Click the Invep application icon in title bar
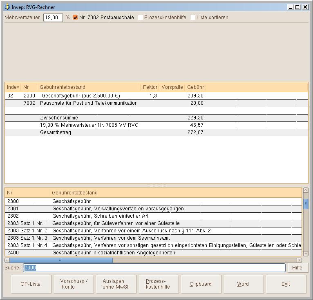The image size is (313, 300). (7, 7)
